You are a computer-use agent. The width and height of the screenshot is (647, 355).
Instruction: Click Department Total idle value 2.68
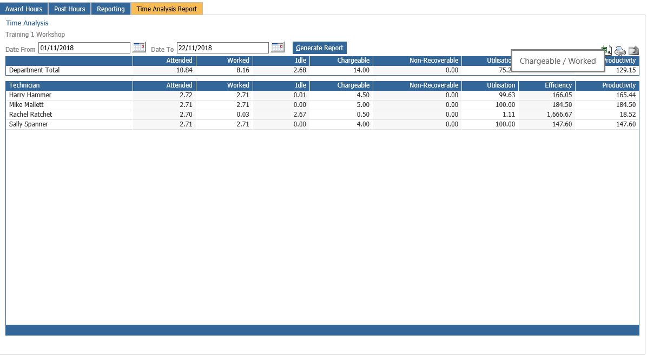coord(300,70)
